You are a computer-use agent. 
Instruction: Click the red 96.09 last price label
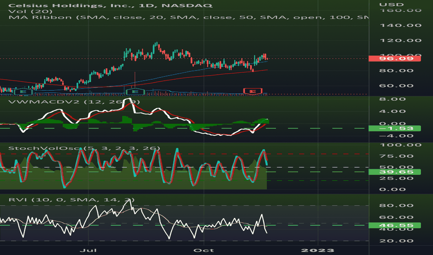(394, 58)
